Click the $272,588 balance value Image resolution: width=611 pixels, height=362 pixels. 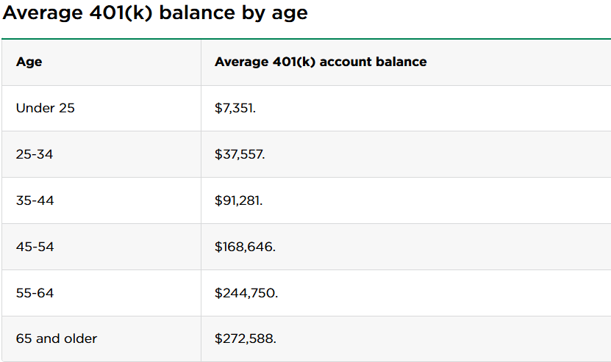pos(246,339)
